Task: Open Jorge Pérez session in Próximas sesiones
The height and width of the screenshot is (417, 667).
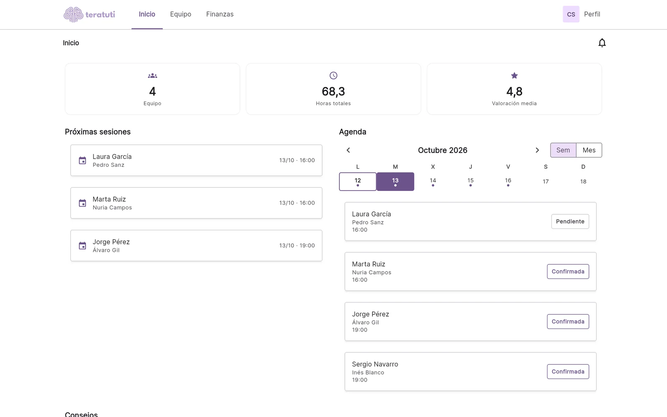Action: (196, 246)
